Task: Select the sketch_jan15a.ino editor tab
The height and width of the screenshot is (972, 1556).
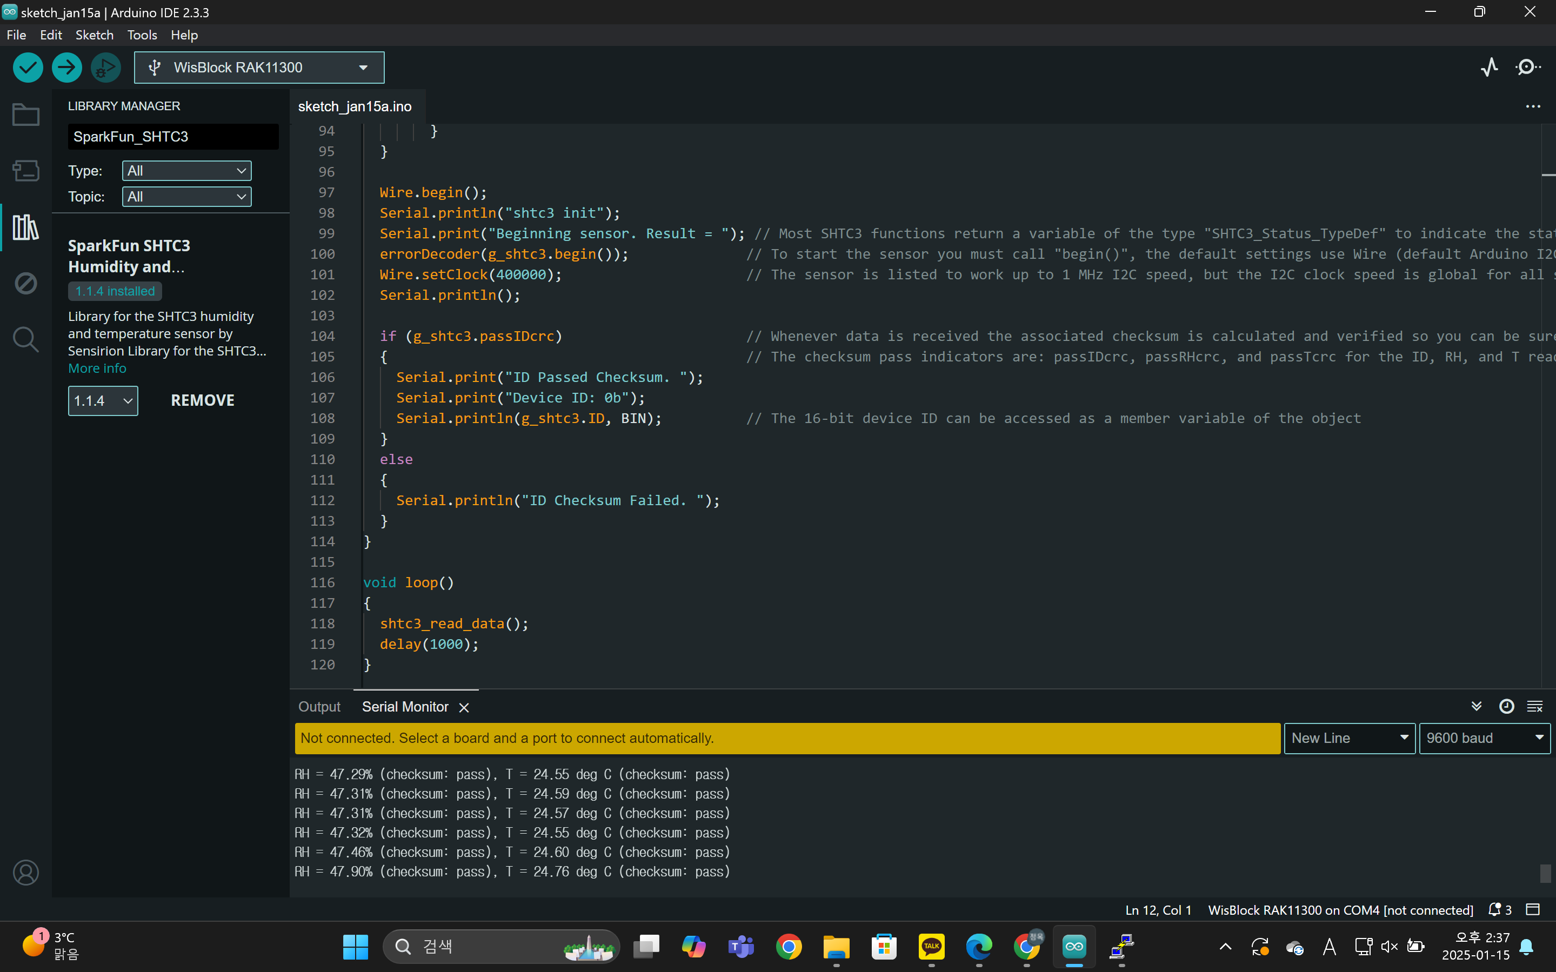Action: click(355, 106)
